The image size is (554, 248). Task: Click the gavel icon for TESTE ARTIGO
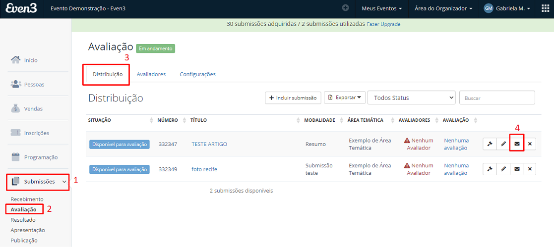(490, 144)
